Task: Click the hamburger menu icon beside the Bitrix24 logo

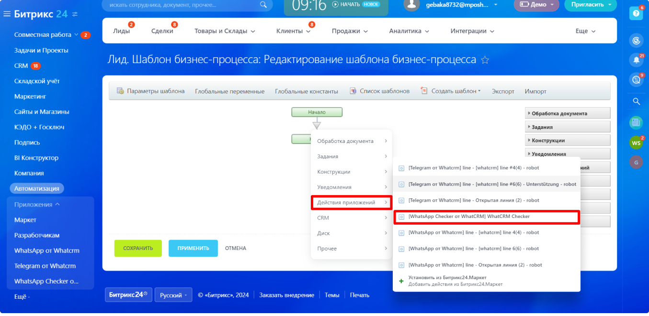Action: [x=7, y=14]
